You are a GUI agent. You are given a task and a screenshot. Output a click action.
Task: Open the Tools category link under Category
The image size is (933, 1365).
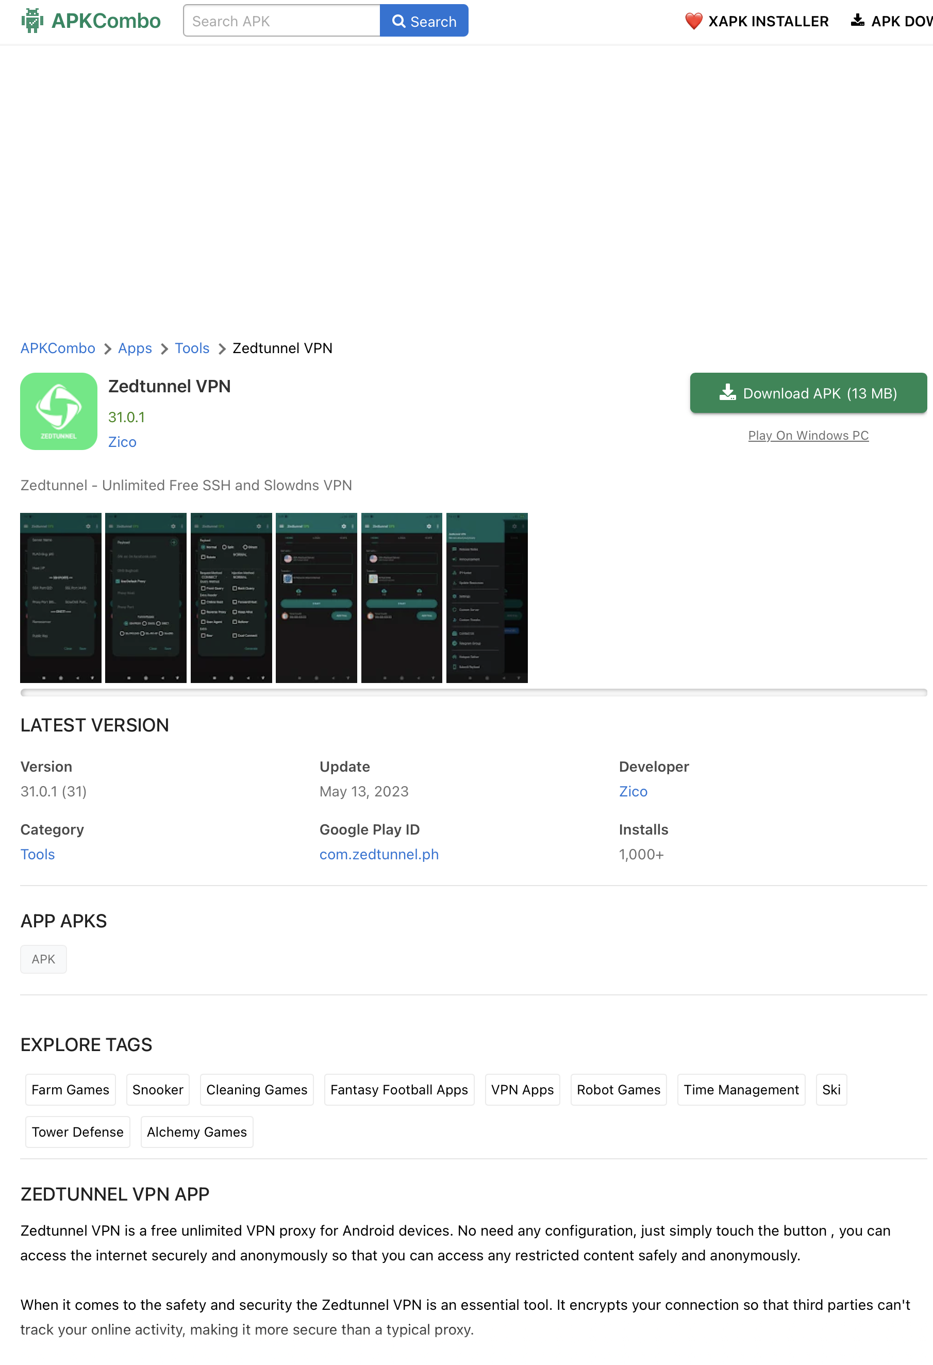[x=38, y=854]
